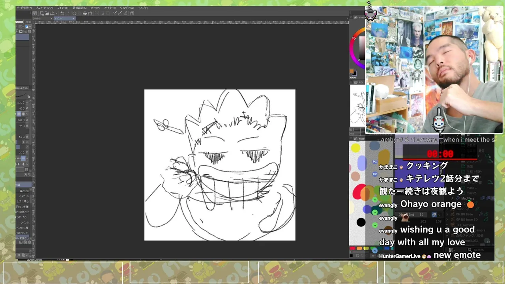Expand the save options dropdown arrow
This screenshot has width=505, height=284.
[x=56, y=13]
